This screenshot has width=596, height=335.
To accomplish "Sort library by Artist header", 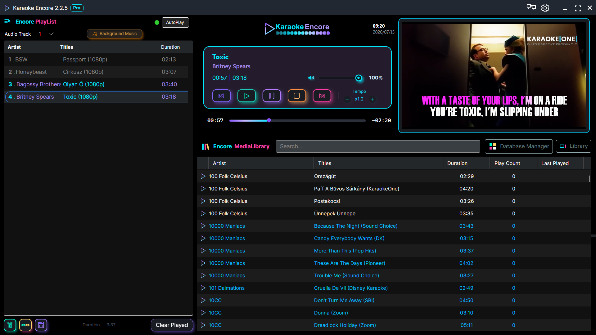I will [261, 163].
